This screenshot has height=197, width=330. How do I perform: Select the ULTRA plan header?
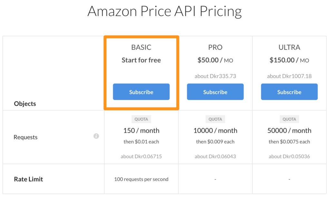(289, 47)
